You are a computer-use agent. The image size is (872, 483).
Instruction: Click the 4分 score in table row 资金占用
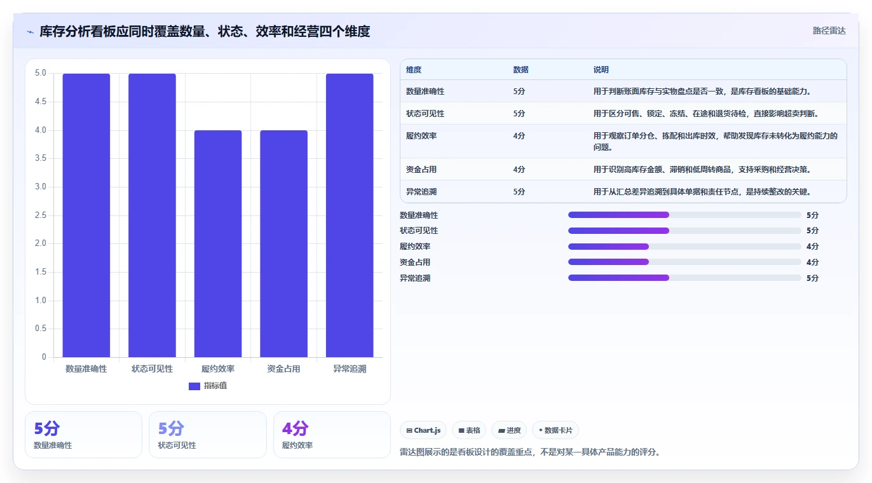[x=519, y=170]
